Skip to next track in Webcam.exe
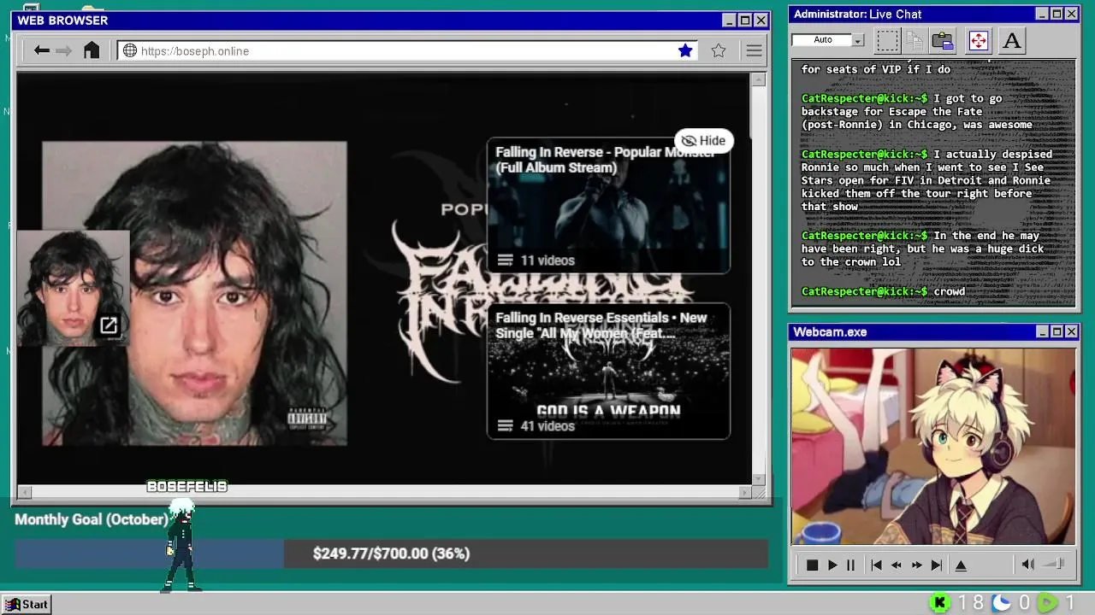Image resolution: width=1095 pixels, height=615 pixels. click(x=937, y=565)
